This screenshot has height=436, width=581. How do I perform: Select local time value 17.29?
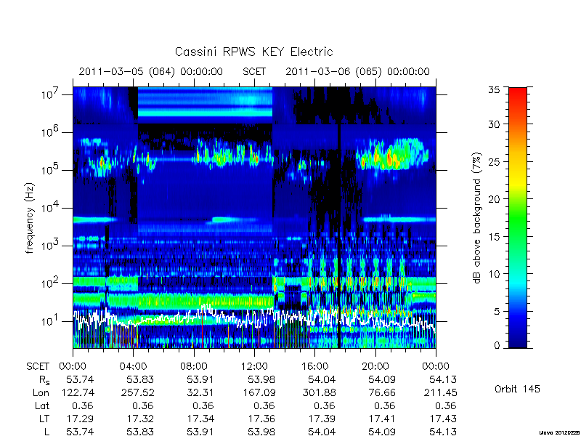[80, 419]
